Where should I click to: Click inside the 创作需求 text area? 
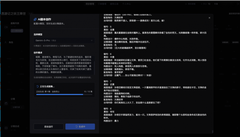pyautogui.click(x=64, y=65)
